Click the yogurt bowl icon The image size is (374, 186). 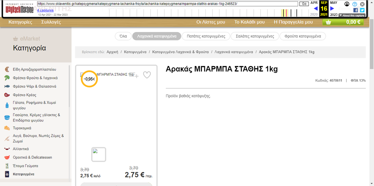click(7, 117)
